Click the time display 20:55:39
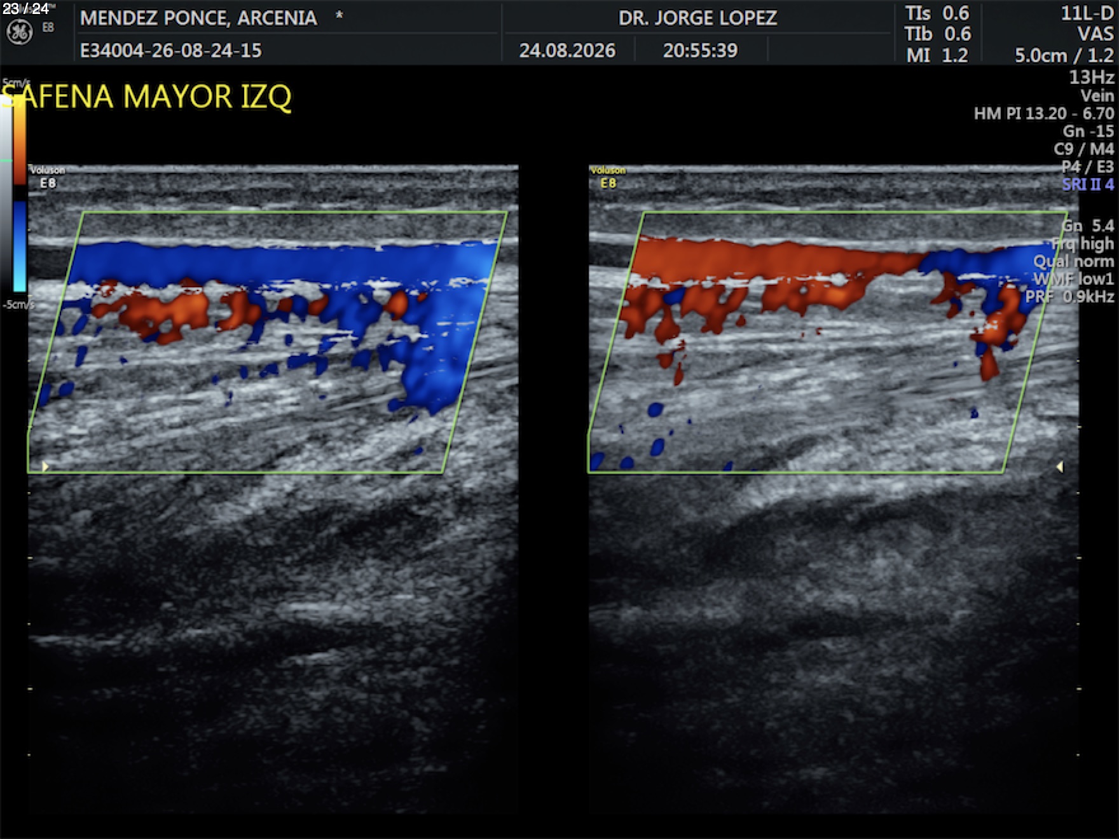The image size is (1119, 839). (x=700, y=50)
